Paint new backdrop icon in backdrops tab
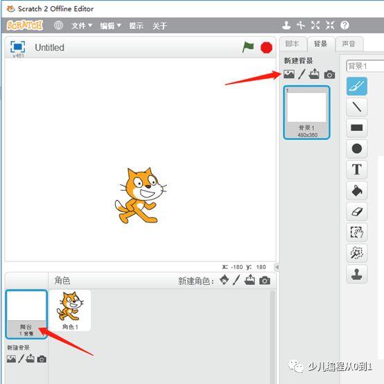The width and height of the screenshot is (384, 384). pos(302,74)
